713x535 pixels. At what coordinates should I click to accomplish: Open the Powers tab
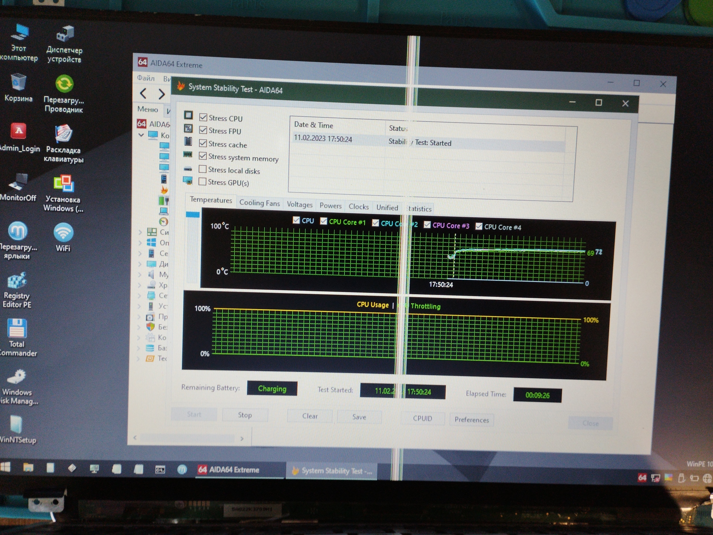coord(331,205)
